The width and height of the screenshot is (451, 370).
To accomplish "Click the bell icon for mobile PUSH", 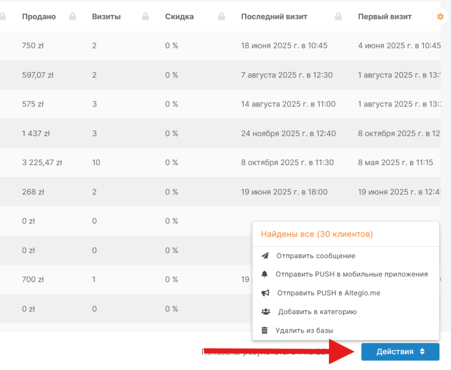I will coord(265,274).
